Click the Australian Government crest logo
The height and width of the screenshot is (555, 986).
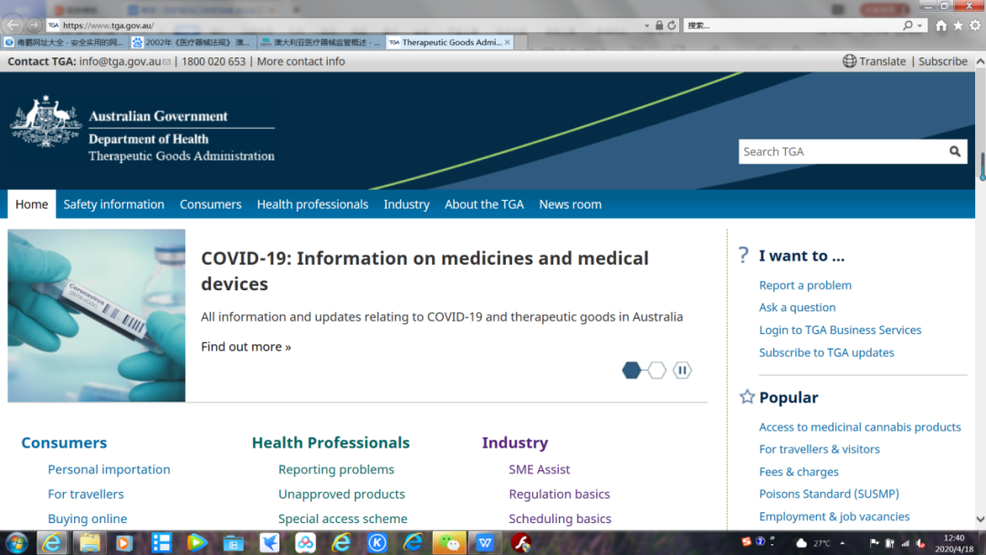click(x=46, y=122)
